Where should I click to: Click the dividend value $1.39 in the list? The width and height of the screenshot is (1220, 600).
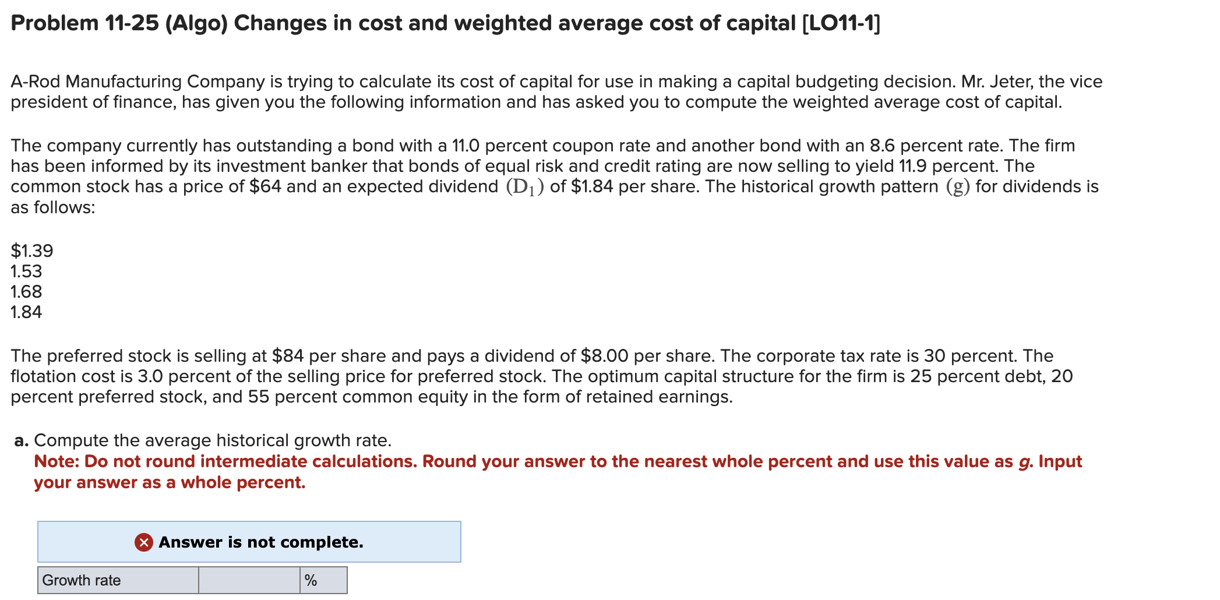pyautogui.click(x=31, y=250)
